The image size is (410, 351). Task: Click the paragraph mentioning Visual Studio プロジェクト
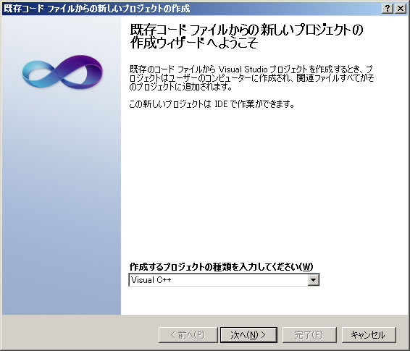click(251, 78)
